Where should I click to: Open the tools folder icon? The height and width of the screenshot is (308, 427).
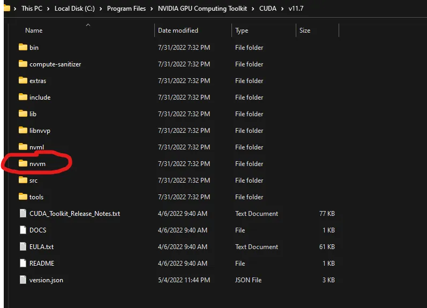point(23,197)
